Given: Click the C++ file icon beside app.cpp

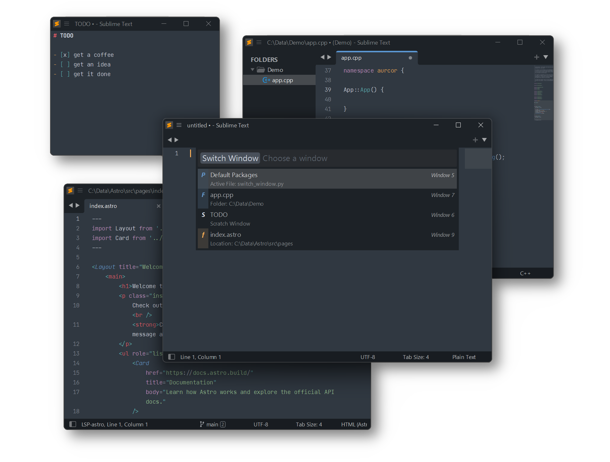Looking at the screenshot, I should (x=266, y=80).
